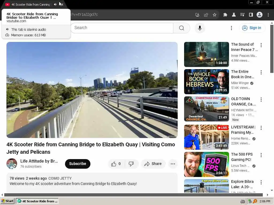Click 'Inner Peaces Mu...' channel name
The image size is (274, 205).
pyautogui.click(x=244, y=56)
